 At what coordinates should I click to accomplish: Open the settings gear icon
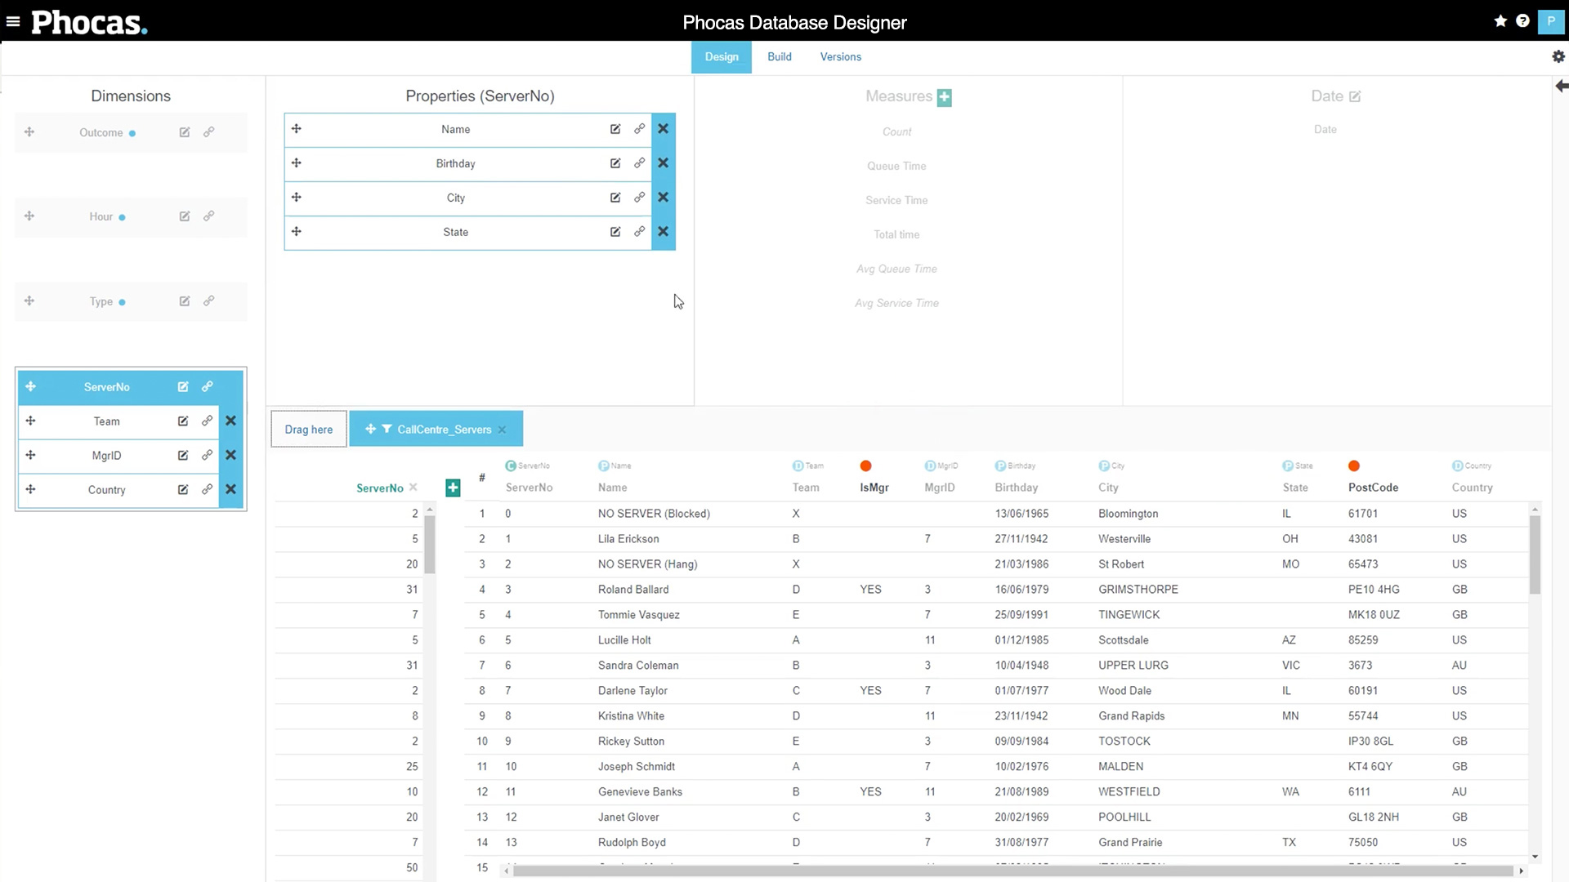1558,56
